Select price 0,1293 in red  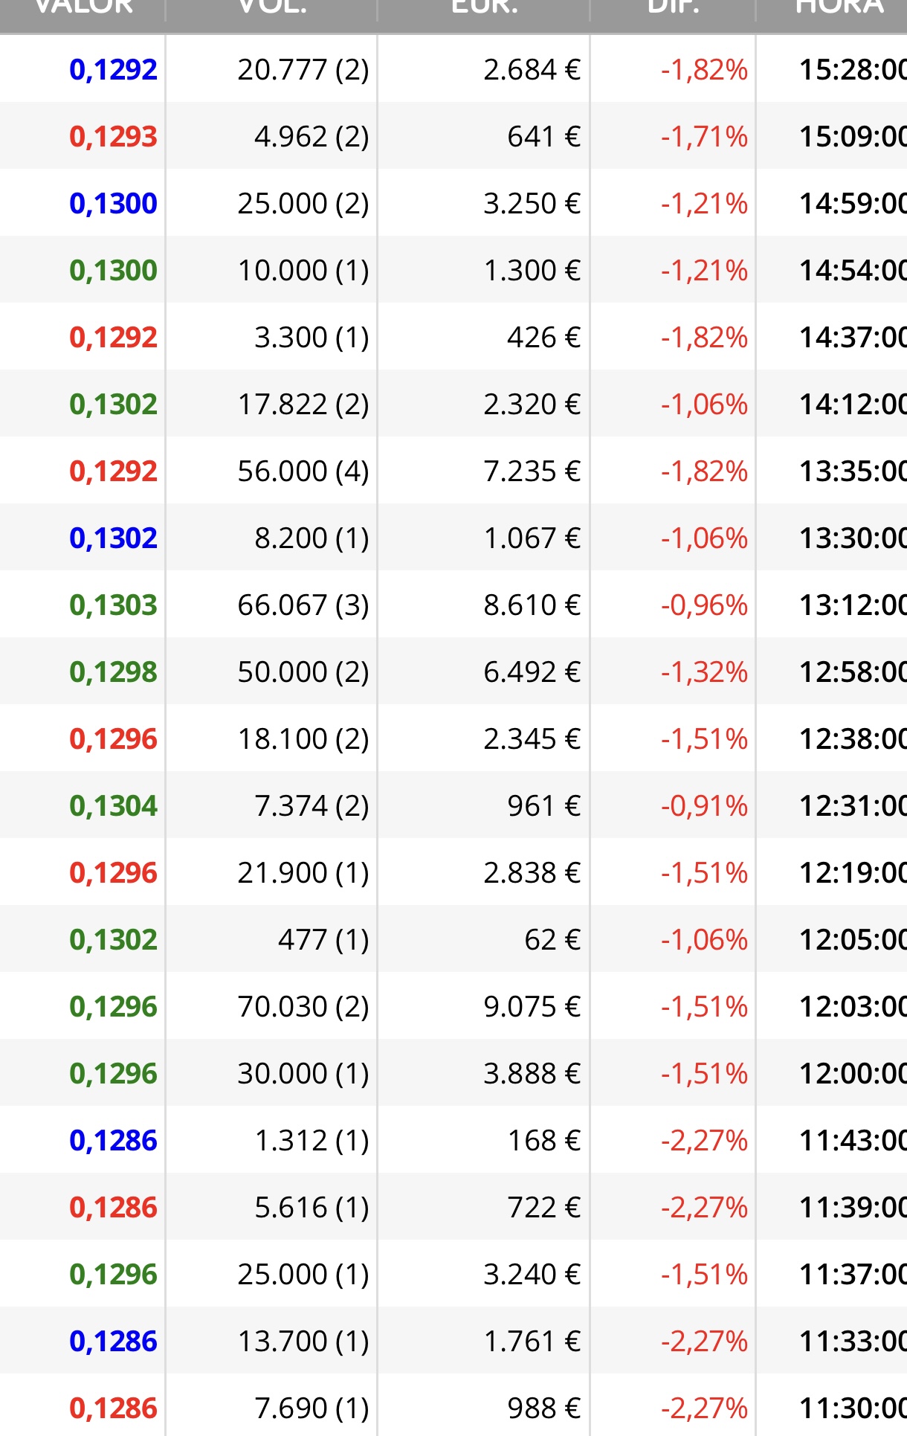click(x=113, y=137)
